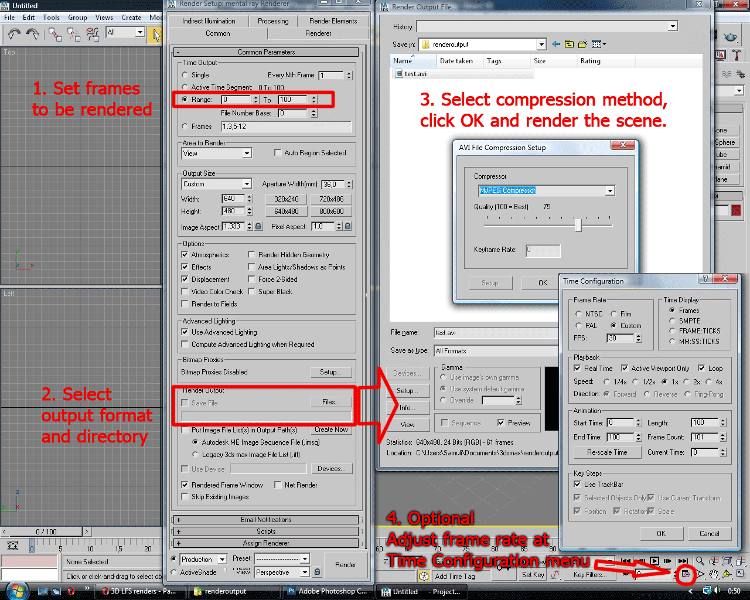Activate the Select Object arrow tool
The image size is (750, 600).
coord(156,35)
